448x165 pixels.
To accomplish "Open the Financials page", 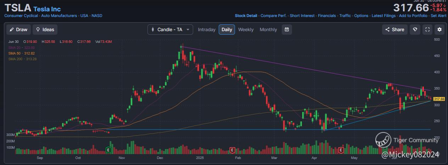I will [327, 16].
